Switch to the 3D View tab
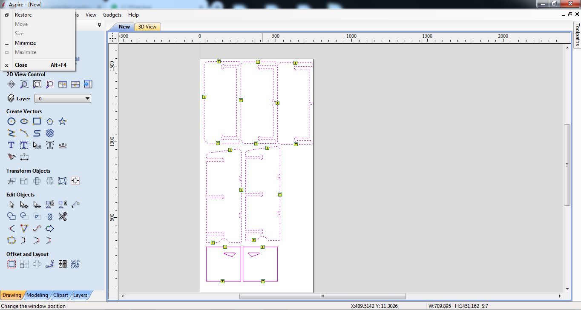581x310 pixels. coord(147,27)
